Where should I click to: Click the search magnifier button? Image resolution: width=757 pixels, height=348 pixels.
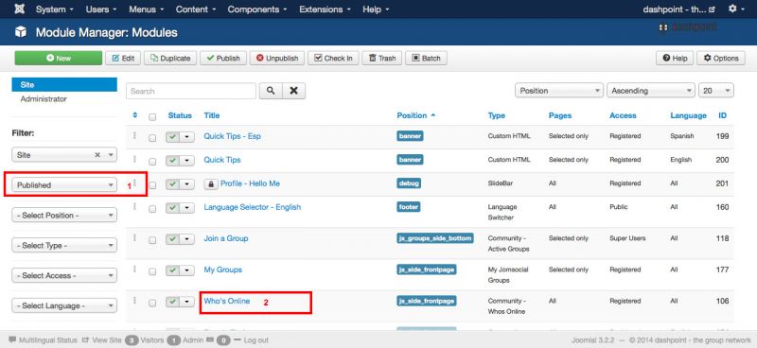click(x=271, y=91)
